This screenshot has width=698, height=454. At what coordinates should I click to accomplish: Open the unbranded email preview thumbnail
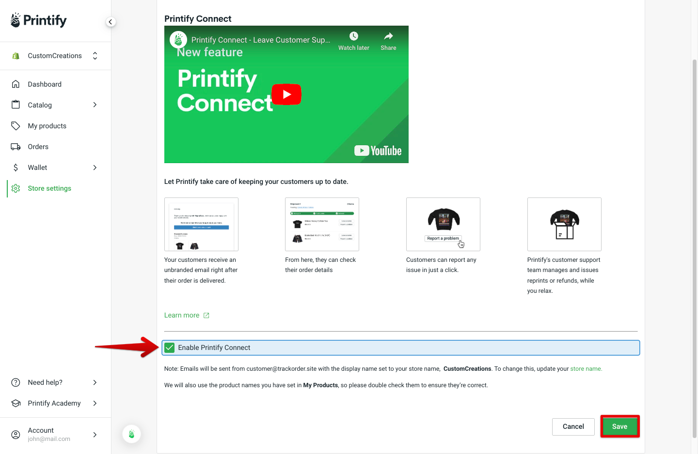[x=201, y=224]
